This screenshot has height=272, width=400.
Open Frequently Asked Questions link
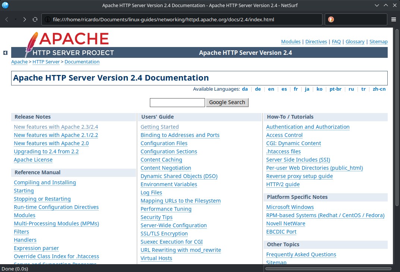(301, 254)
